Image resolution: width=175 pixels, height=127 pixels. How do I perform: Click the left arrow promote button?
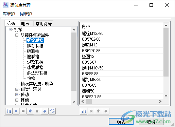(x=23, y=111)
